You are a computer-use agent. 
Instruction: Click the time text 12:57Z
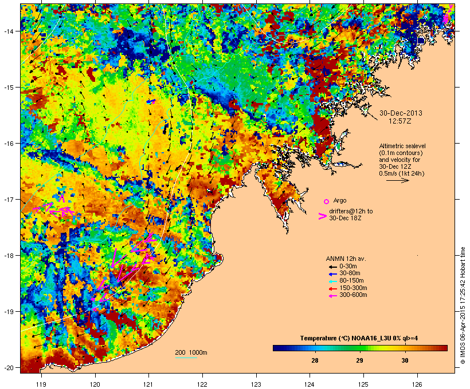pyautogui.click(x=399, y=121)
